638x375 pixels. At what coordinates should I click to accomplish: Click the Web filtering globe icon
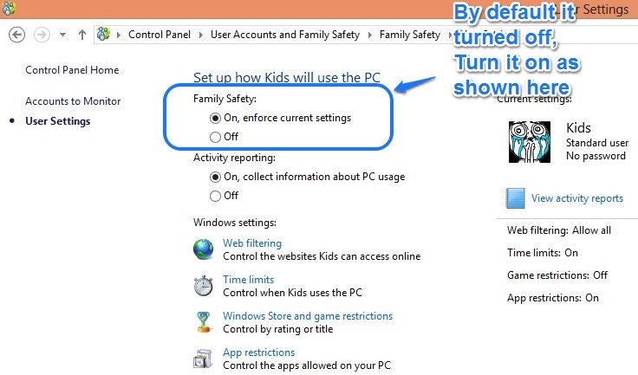pos(204,249)
